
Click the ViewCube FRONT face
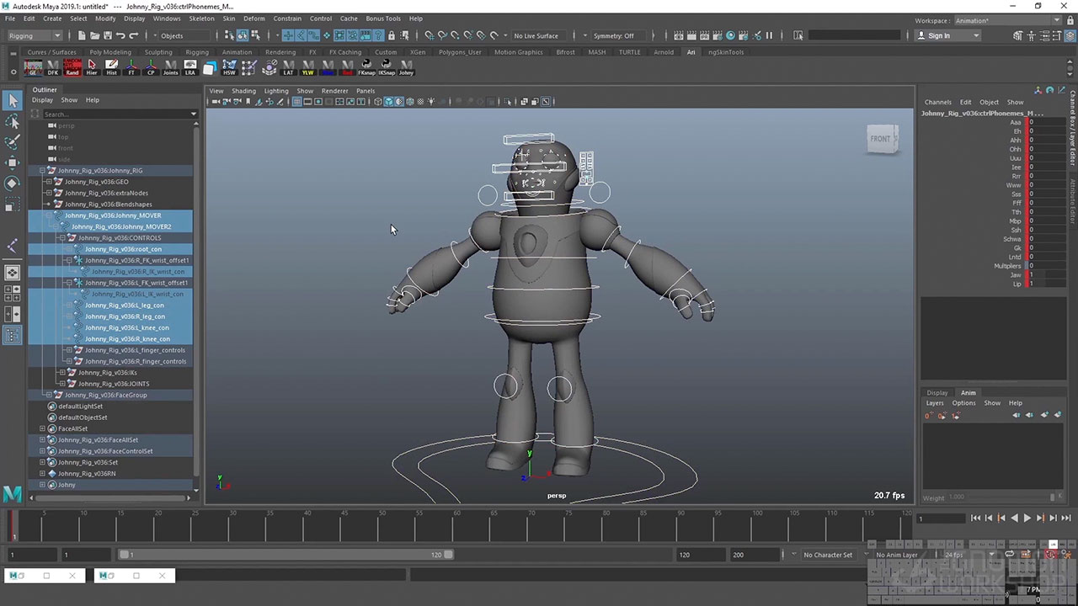[881, 139]
